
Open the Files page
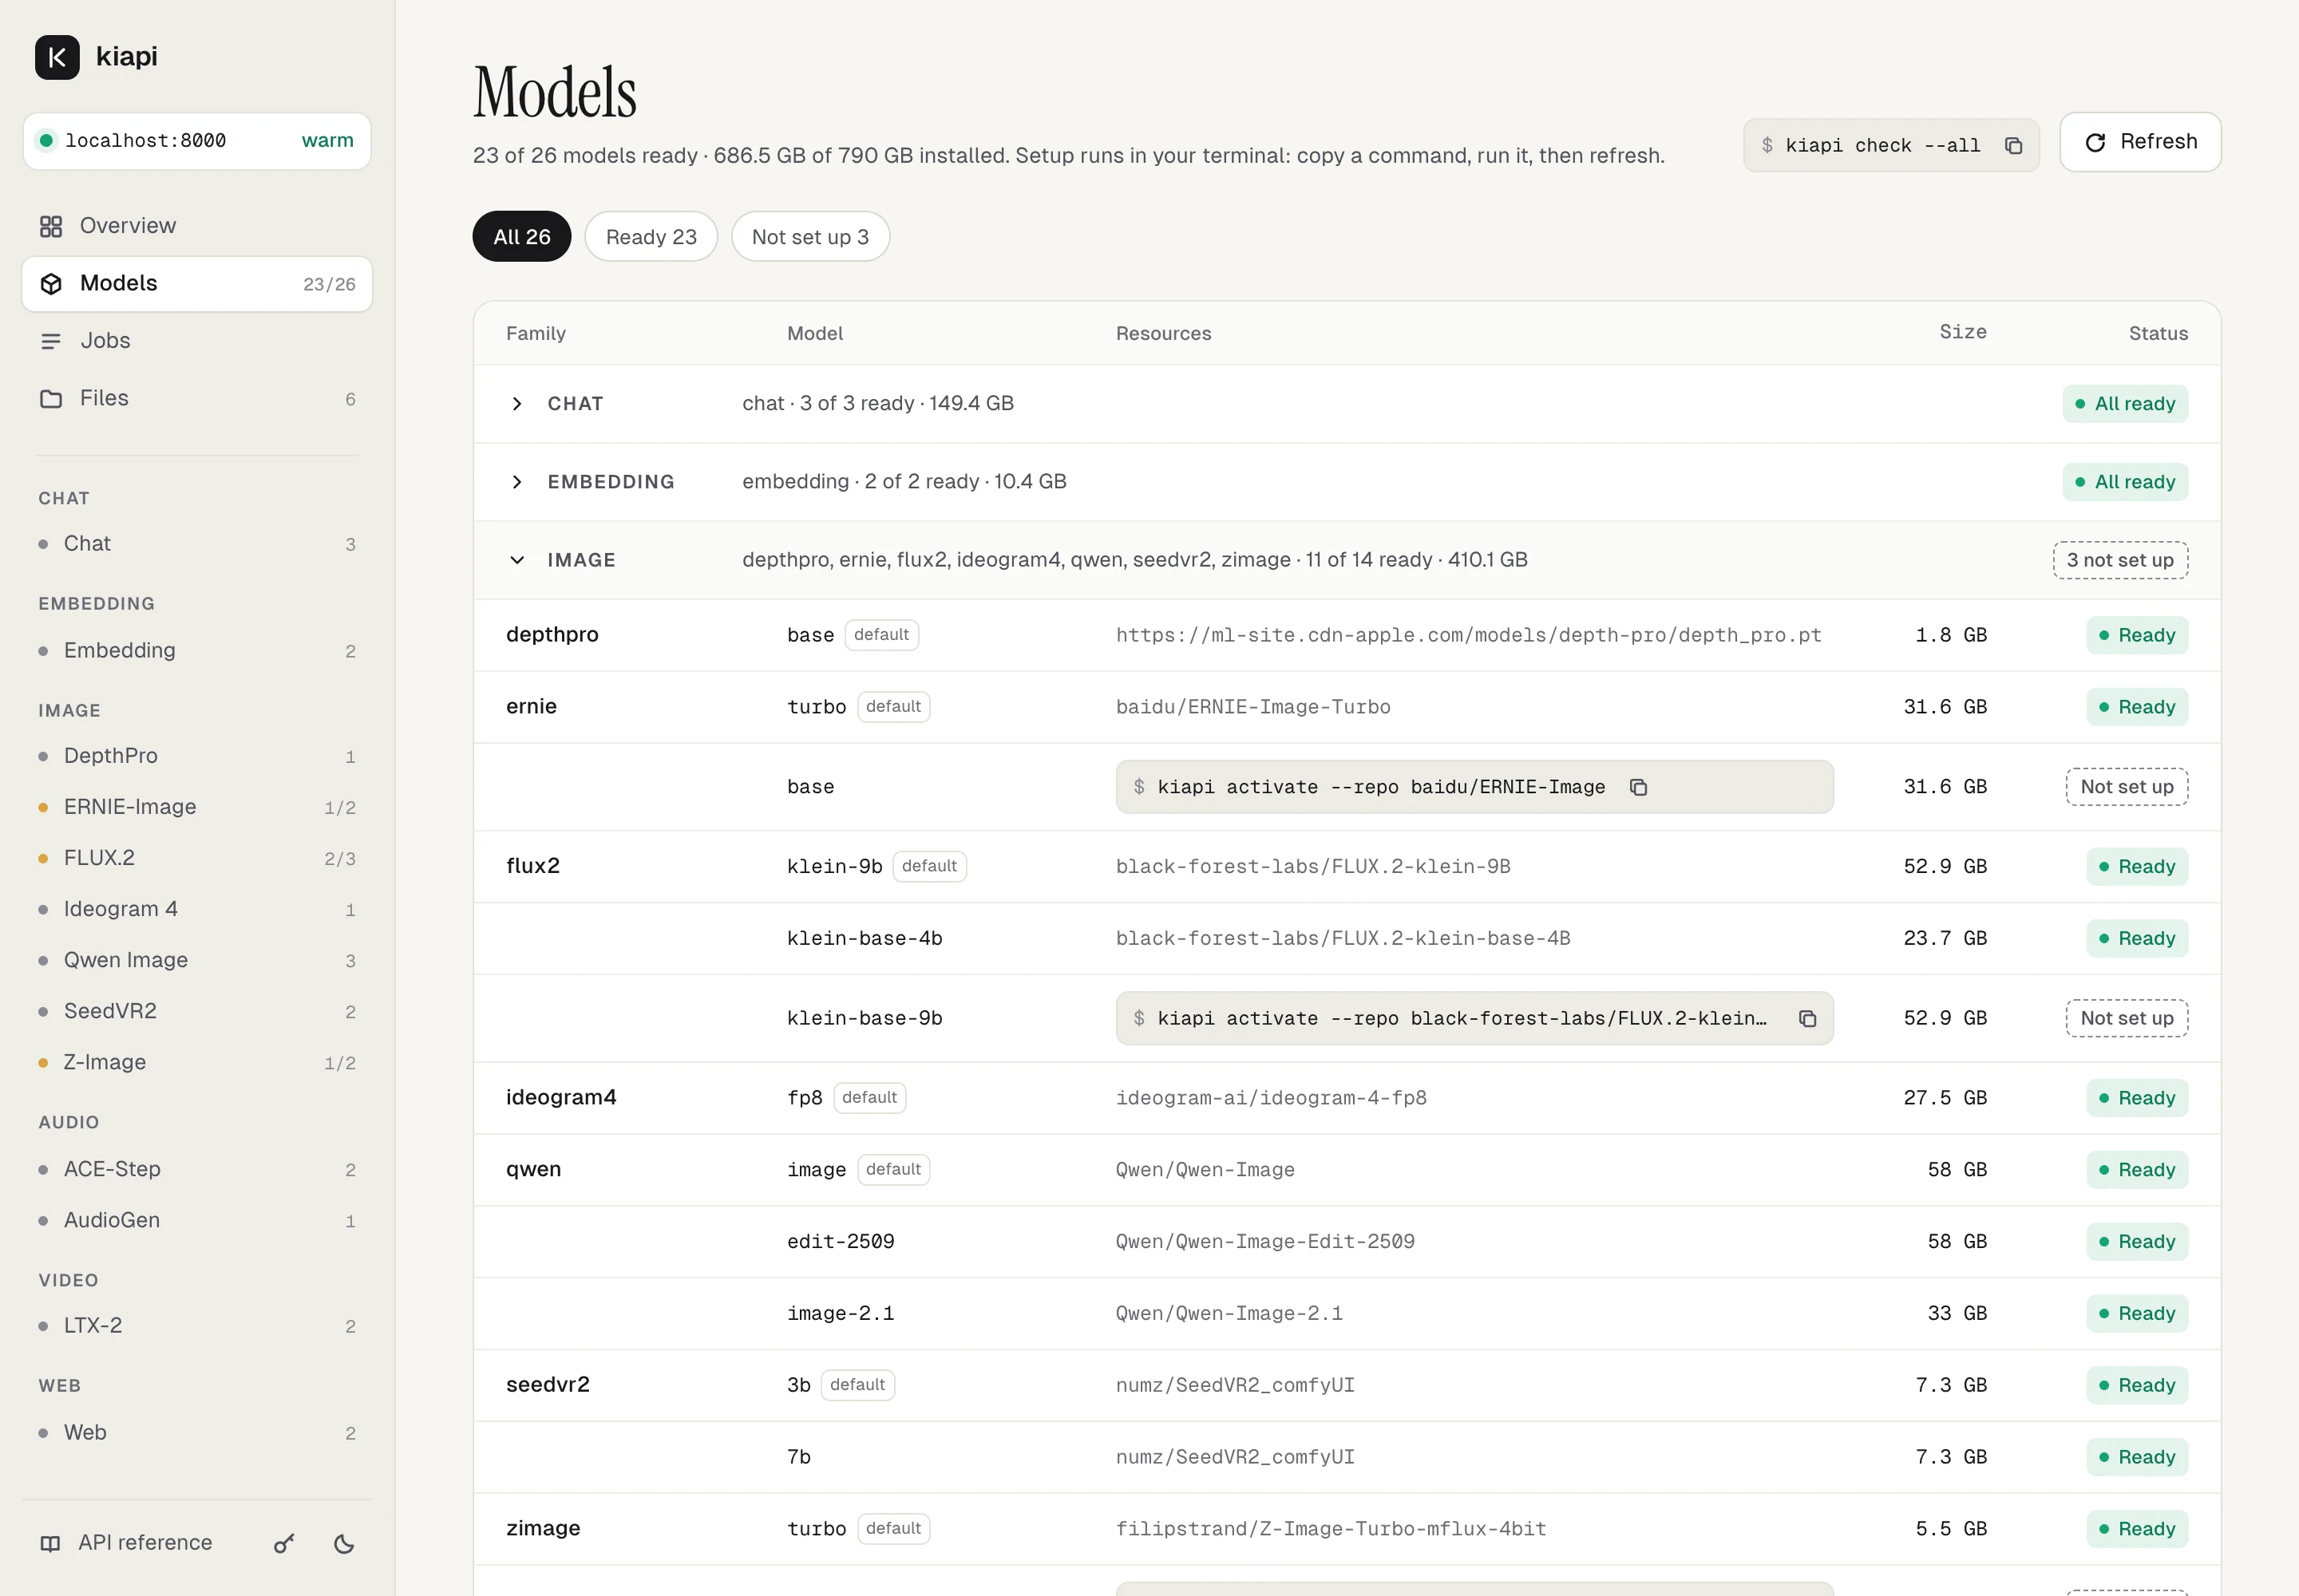197,399
